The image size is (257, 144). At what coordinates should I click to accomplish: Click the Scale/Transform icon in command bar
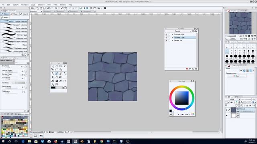tap(65, 8)
